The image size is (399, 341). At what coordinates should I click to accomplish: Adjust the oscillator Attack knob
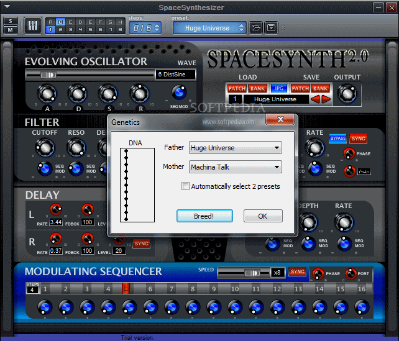[x=47, y=94]
